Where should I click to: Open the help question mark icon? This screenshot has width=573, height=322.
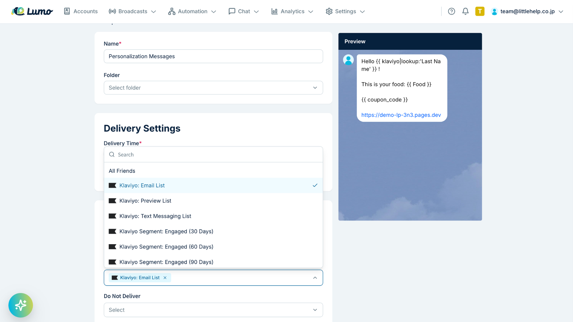[451, 11]
